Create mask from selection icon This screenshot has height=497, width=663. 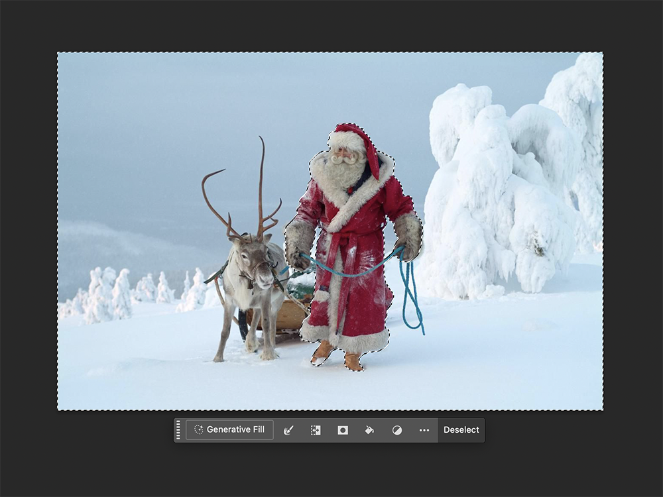[x=343, y=430]
